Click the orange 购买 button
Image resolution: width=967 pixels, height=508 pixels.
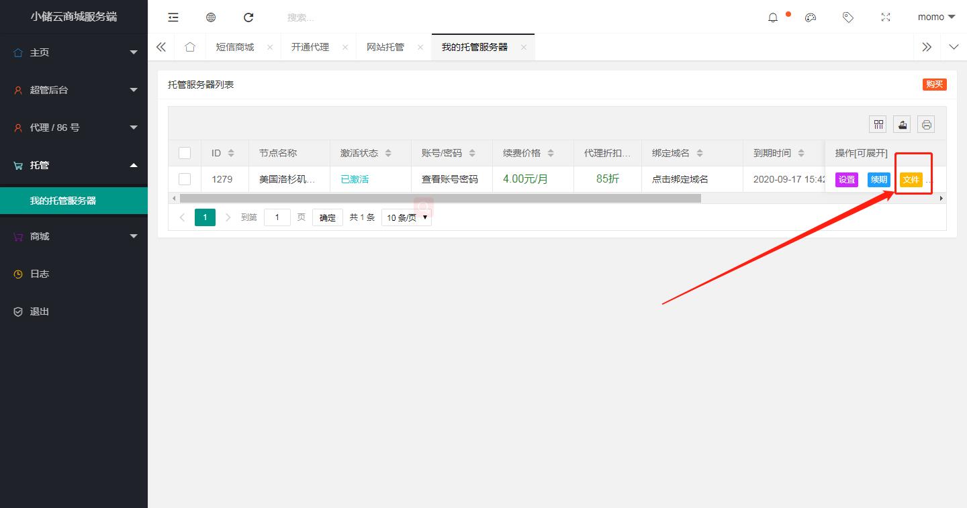[934, 85]
